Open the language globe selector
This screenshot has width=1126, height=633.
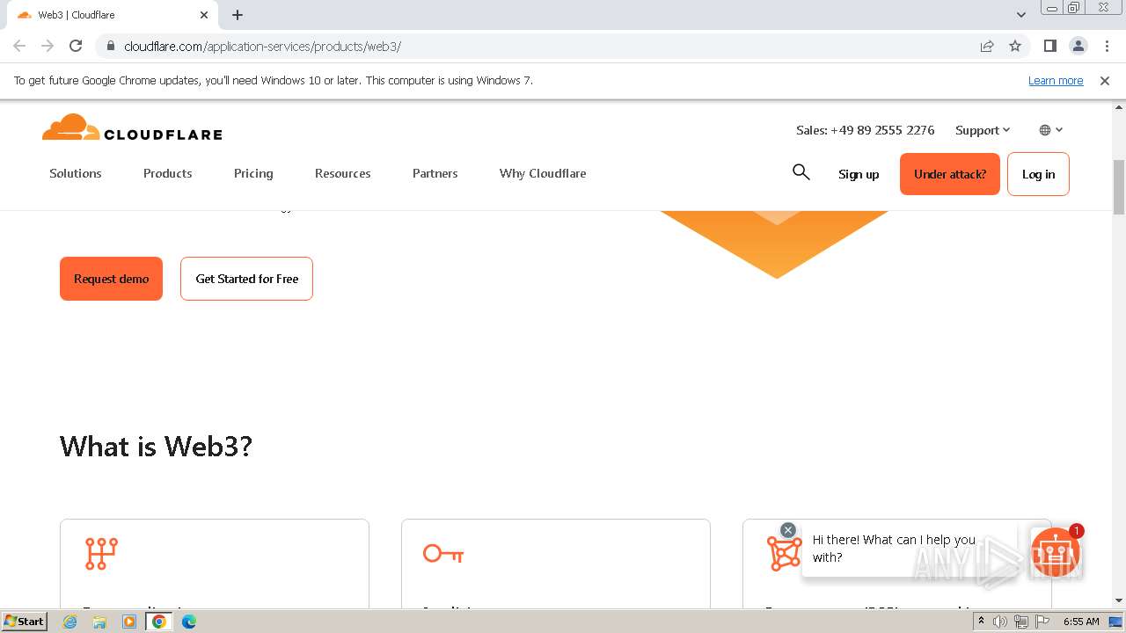point(1050,130)
